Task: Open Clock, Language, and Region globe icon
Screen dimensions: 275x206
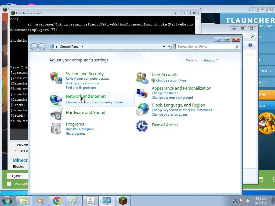Action: pyautogui.click(x=142, y=109)
